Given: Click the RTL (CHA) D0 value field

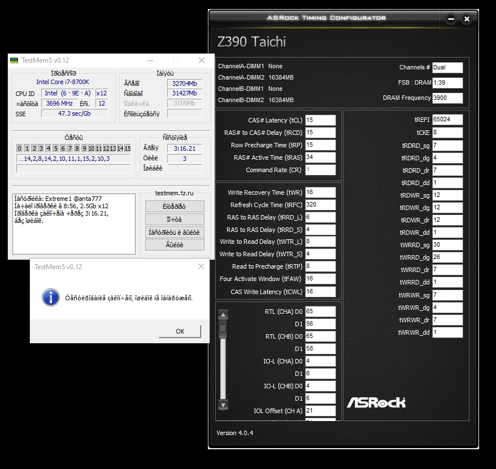Looking at the screenshot, I should [x=320, y=312].
